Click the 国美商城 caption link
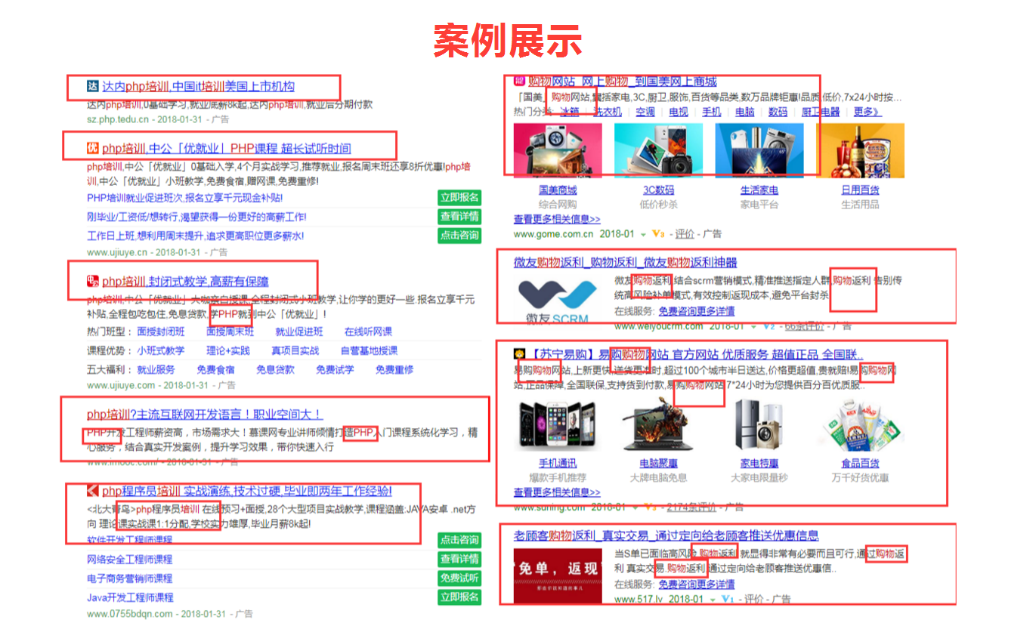 pos(558,190)
